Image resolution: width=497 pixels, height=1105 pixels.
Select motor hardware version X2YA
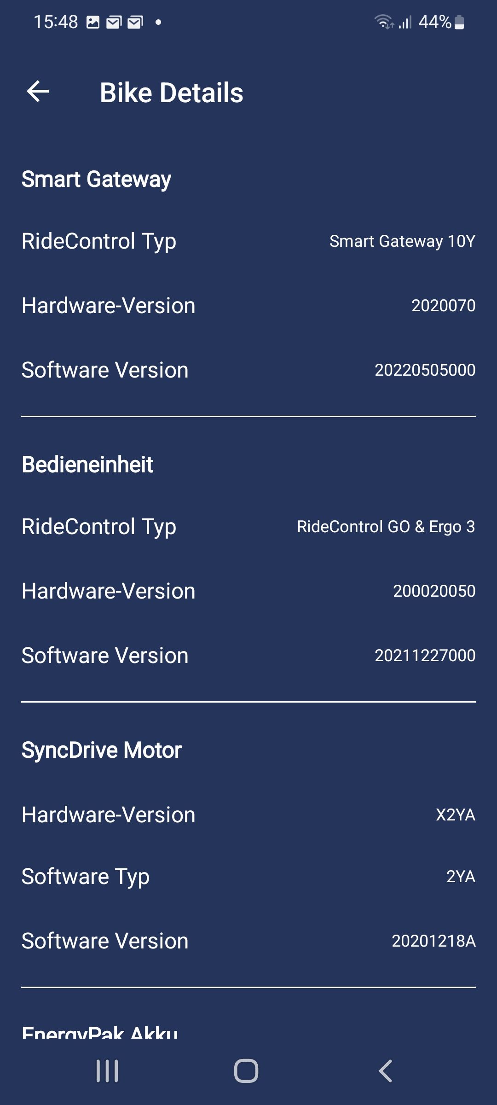pos(455,815)
